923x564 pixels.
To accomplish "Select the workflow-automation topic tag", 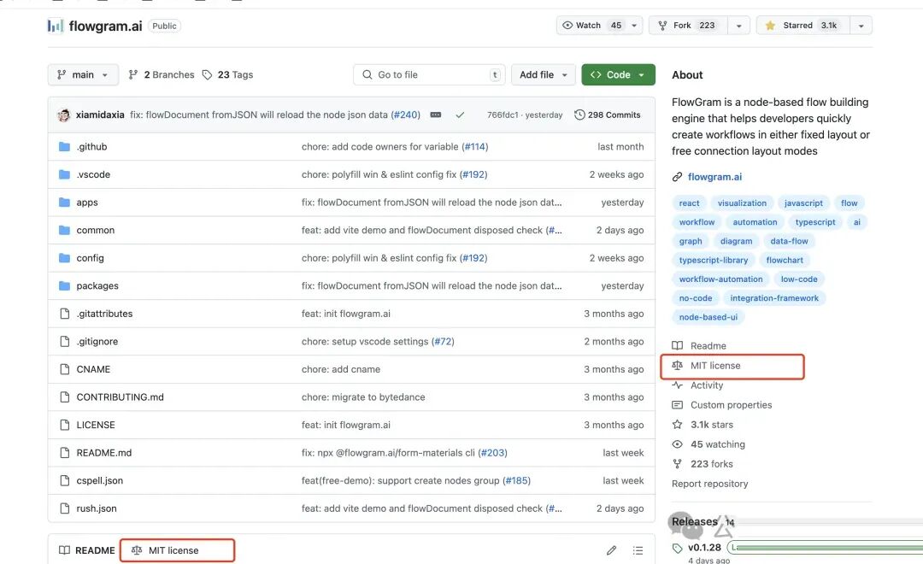I will [720, 279].
